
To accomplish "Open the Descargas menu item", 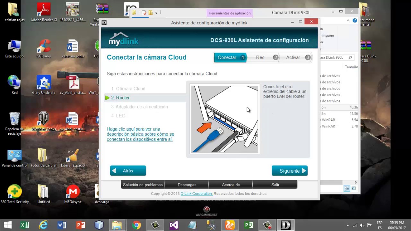I will (x=187, y=185).
